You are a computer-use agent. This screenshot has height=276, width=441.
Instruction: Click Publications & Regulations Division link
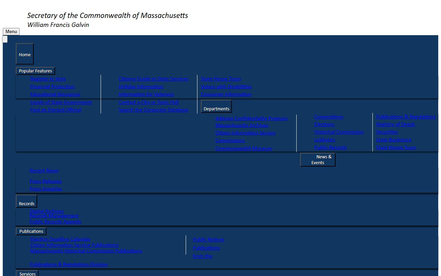pos(69,264)
